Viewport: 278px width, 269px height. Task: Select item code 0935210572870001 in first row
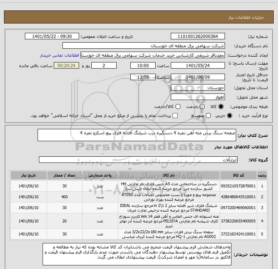point(238,186)
